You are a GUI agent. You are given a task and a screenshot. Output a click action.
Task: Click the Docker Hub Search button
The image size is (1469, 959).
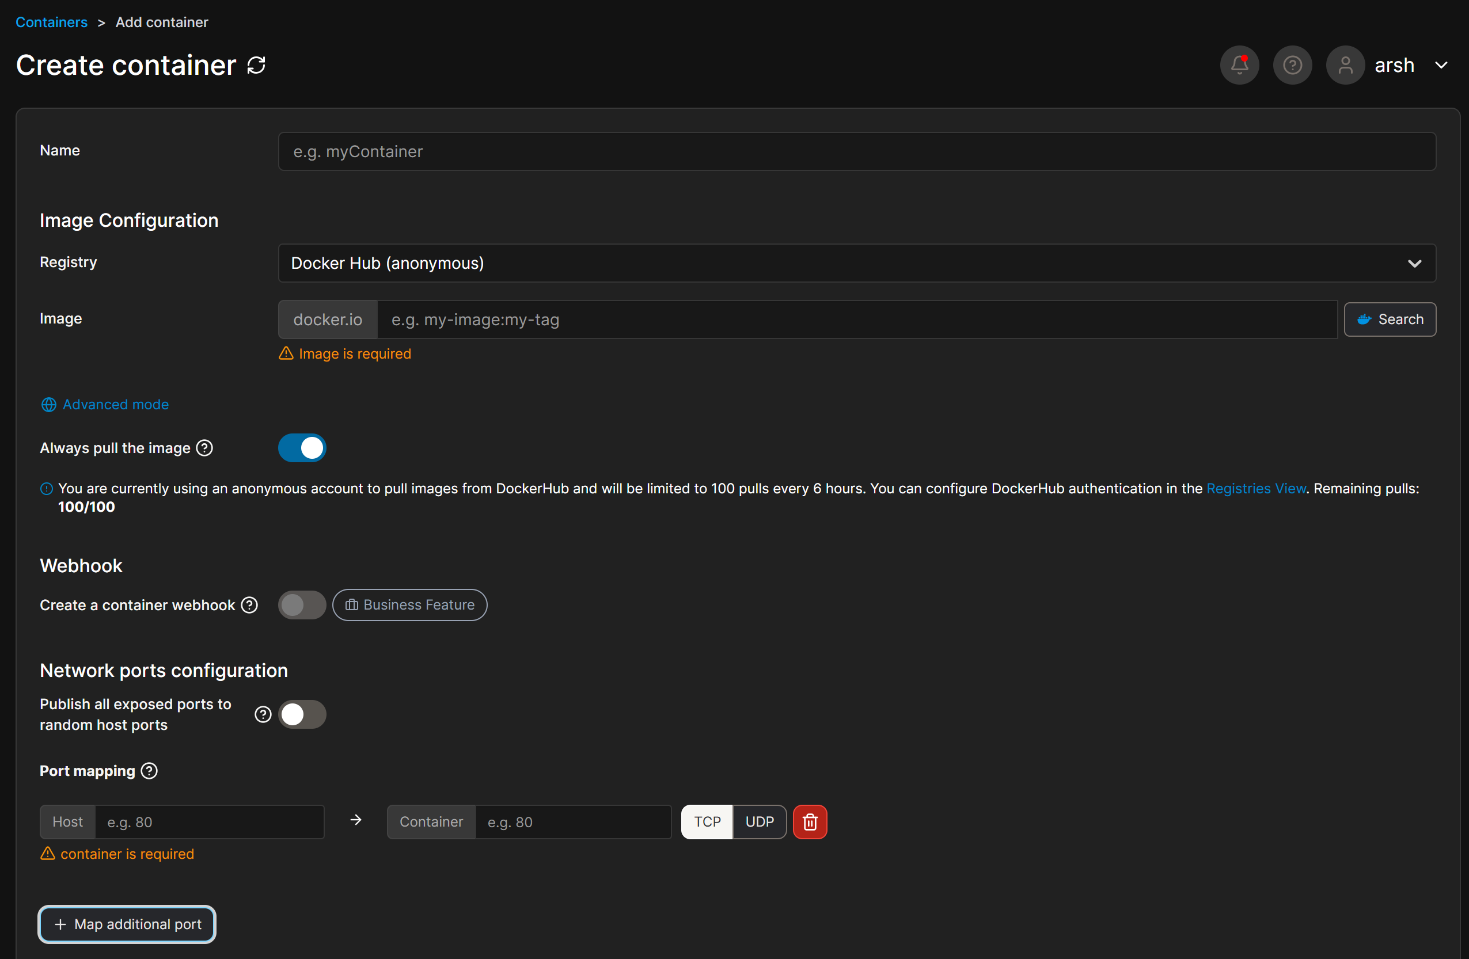pos(1390,319)
